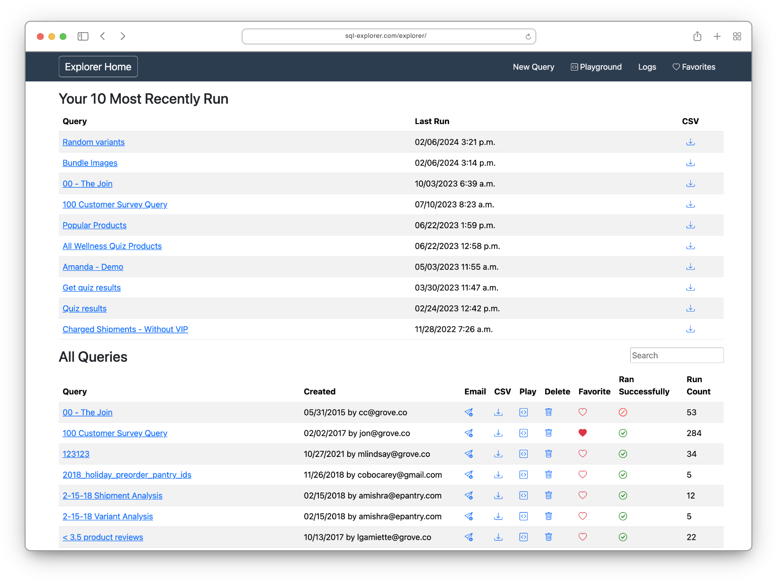Download CSV for Amanda - Demo query

click(690, 266)
